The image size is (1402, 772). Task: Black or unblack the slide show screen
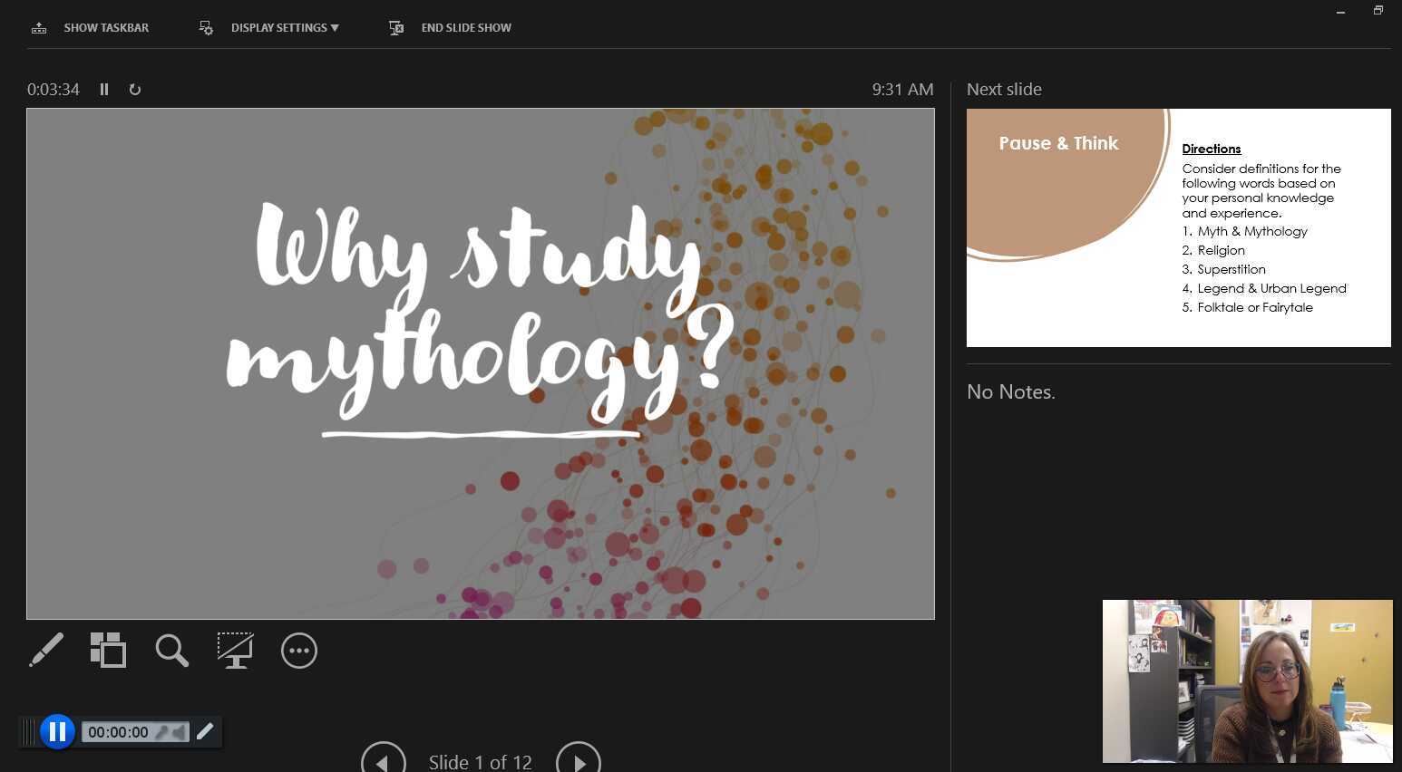click(235, 650)
